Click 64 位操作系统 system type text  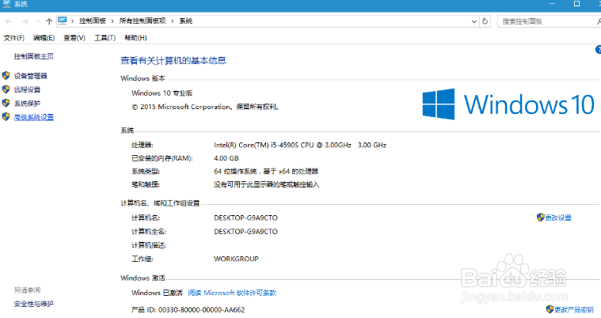[x=266, y=171]
